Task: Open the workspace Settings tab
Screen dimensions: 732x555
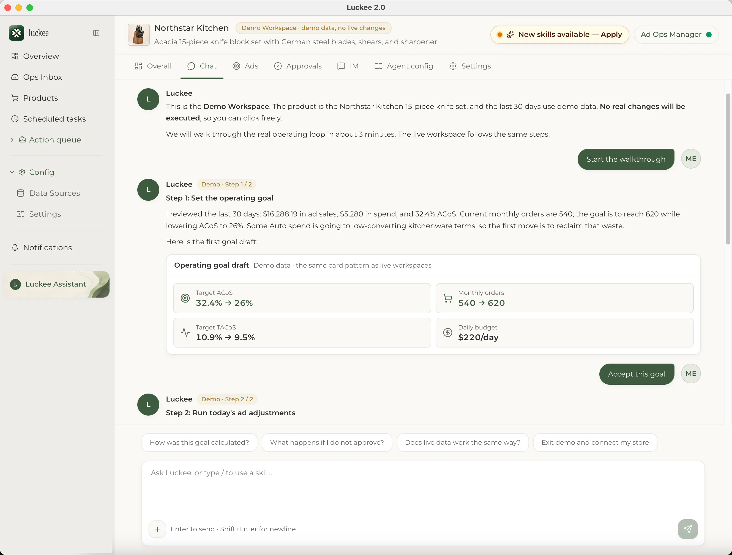Action: tap(470, 66)
